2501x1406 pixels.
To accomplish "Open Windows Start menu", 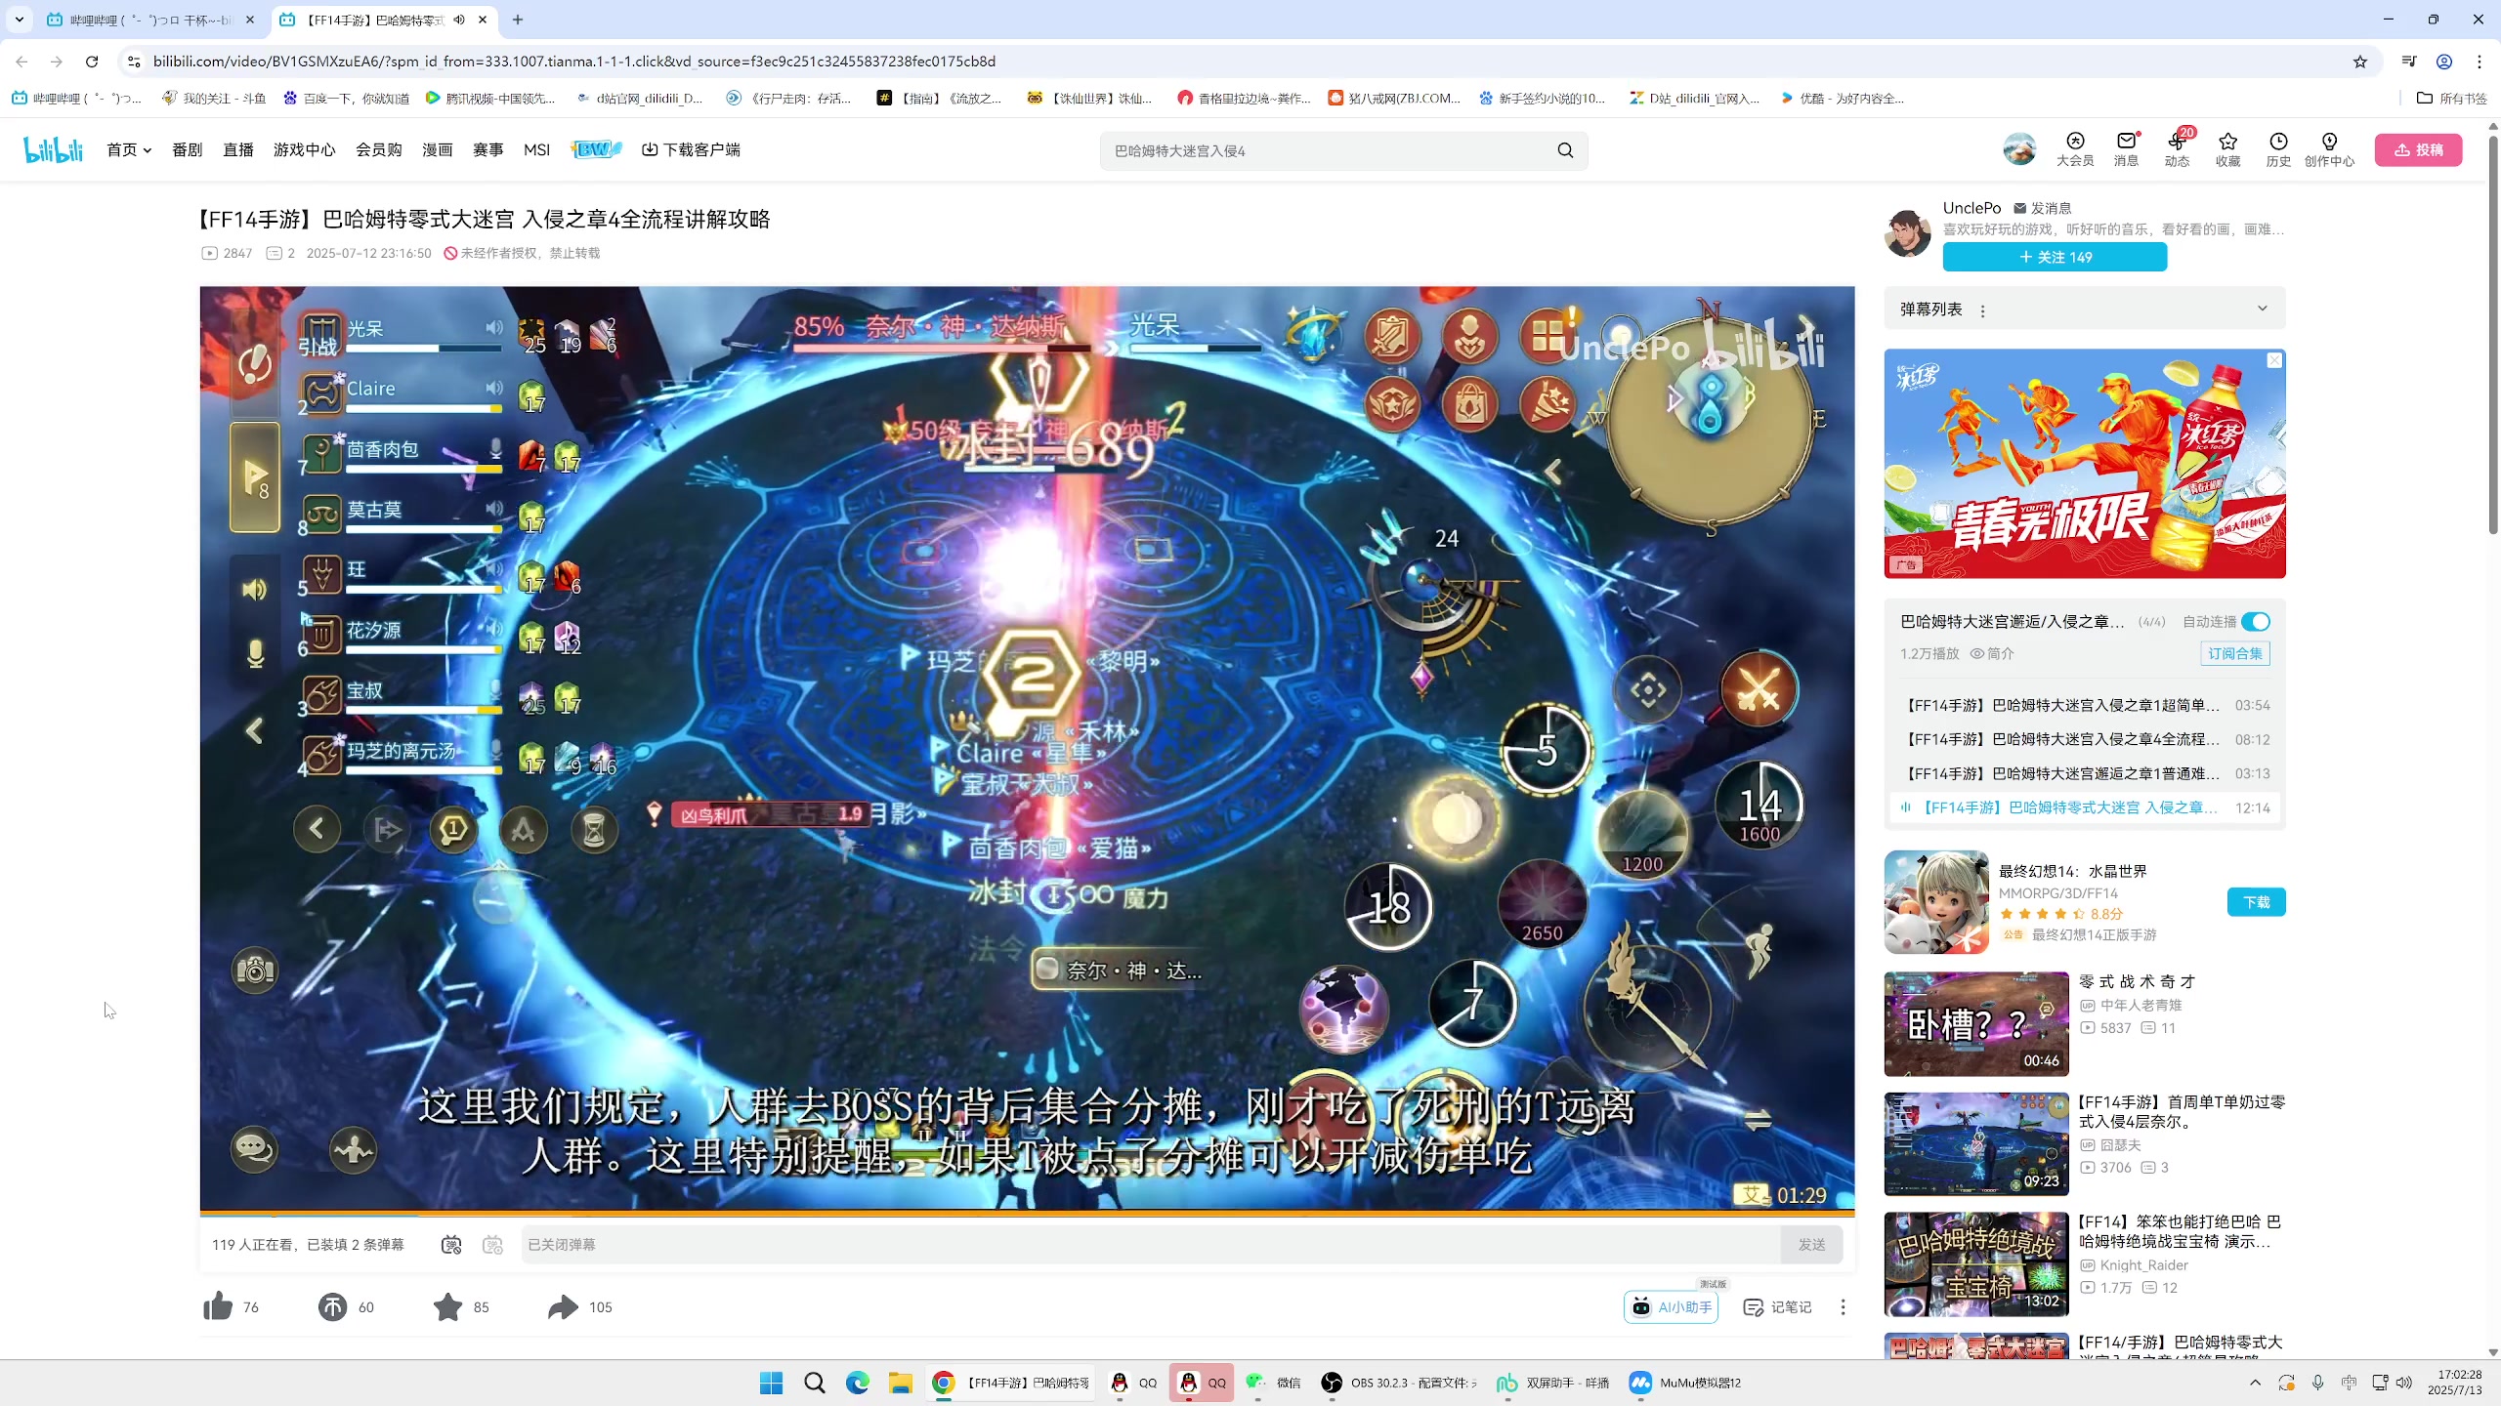I will coord(771,1383).
